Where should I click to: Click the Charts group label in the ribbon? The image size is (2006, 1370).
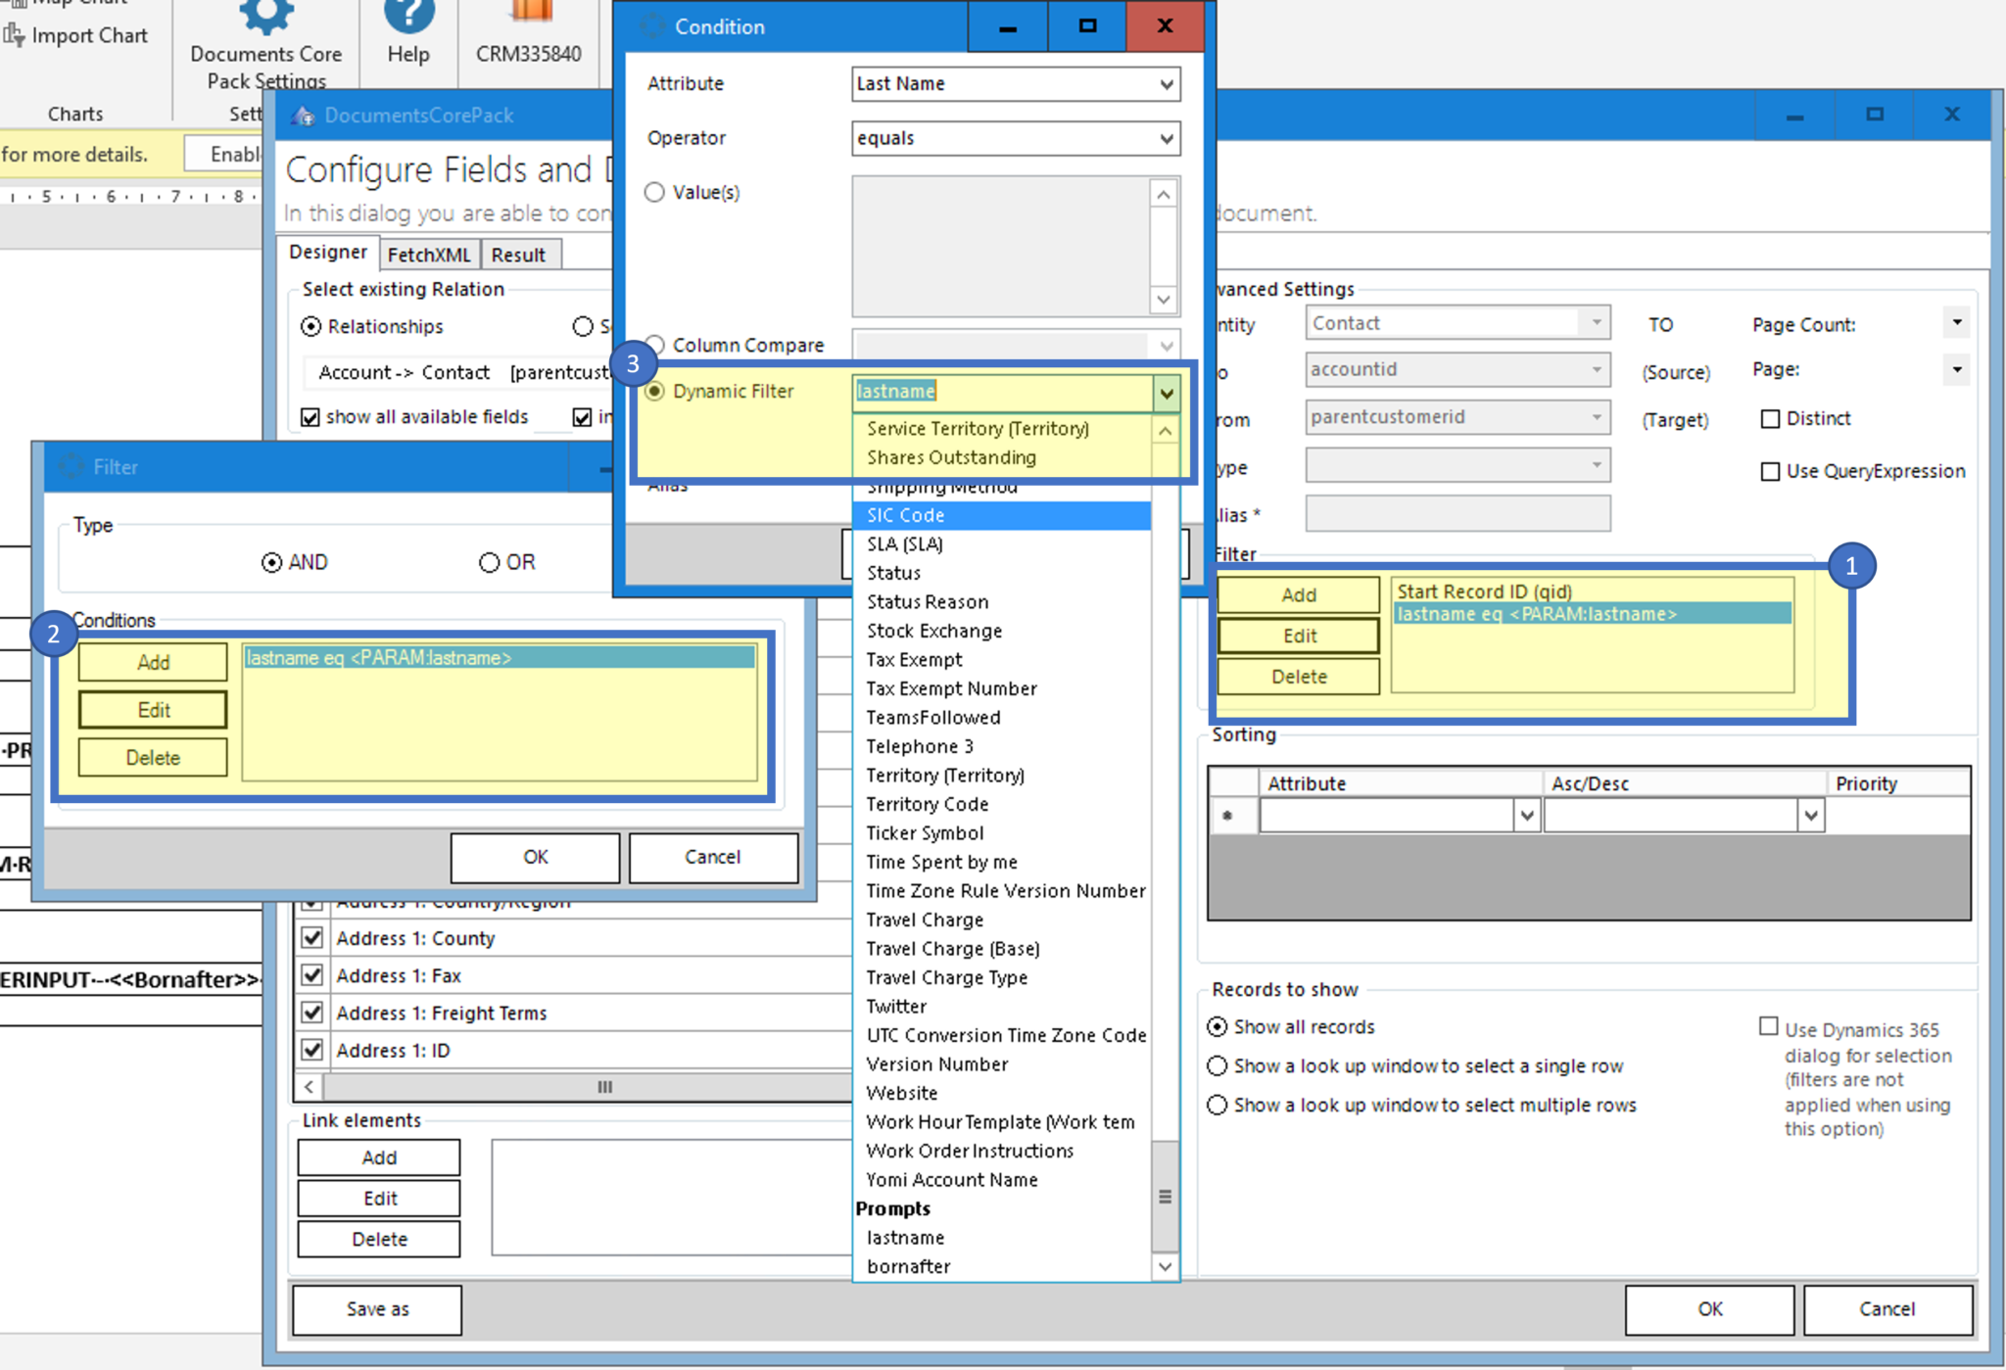click(75, 114)
